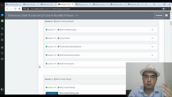
Task: Open the Why is Dash Rising.mp4 thumbnail
Action: [52, 93]
